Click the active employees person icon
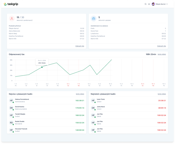 click(x=12, y=19)
